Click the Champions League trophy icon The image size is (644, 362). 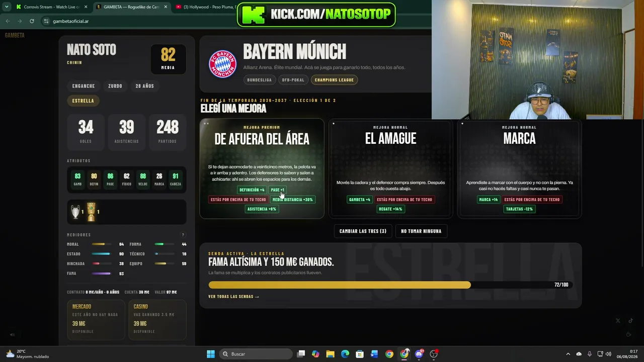coord(75,212)
